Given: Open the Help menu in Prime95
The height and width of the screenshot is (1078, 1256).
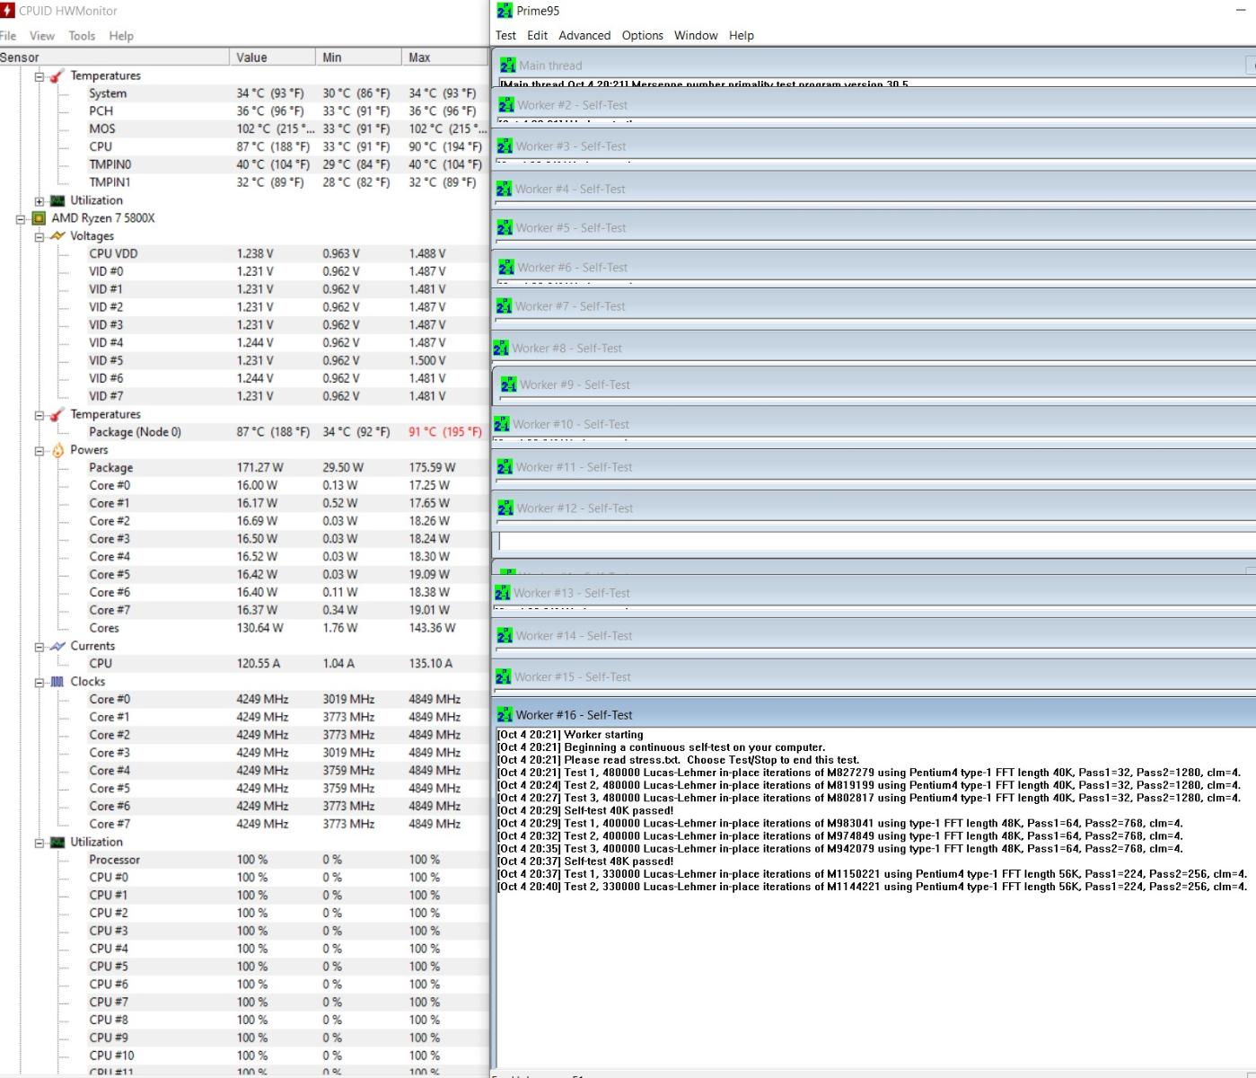Looking at the screenshot, I should pyautogui.click(x=742, y=36).
